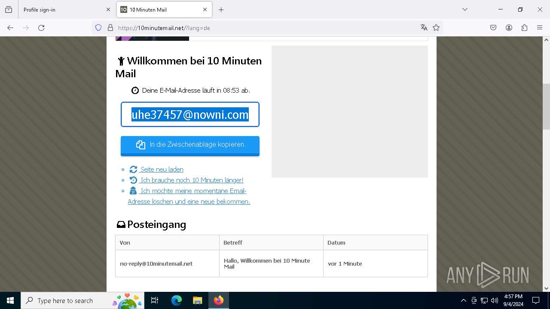Click the Seite neu laden link
Screen dimensions: 550x309
click(162, 169)
